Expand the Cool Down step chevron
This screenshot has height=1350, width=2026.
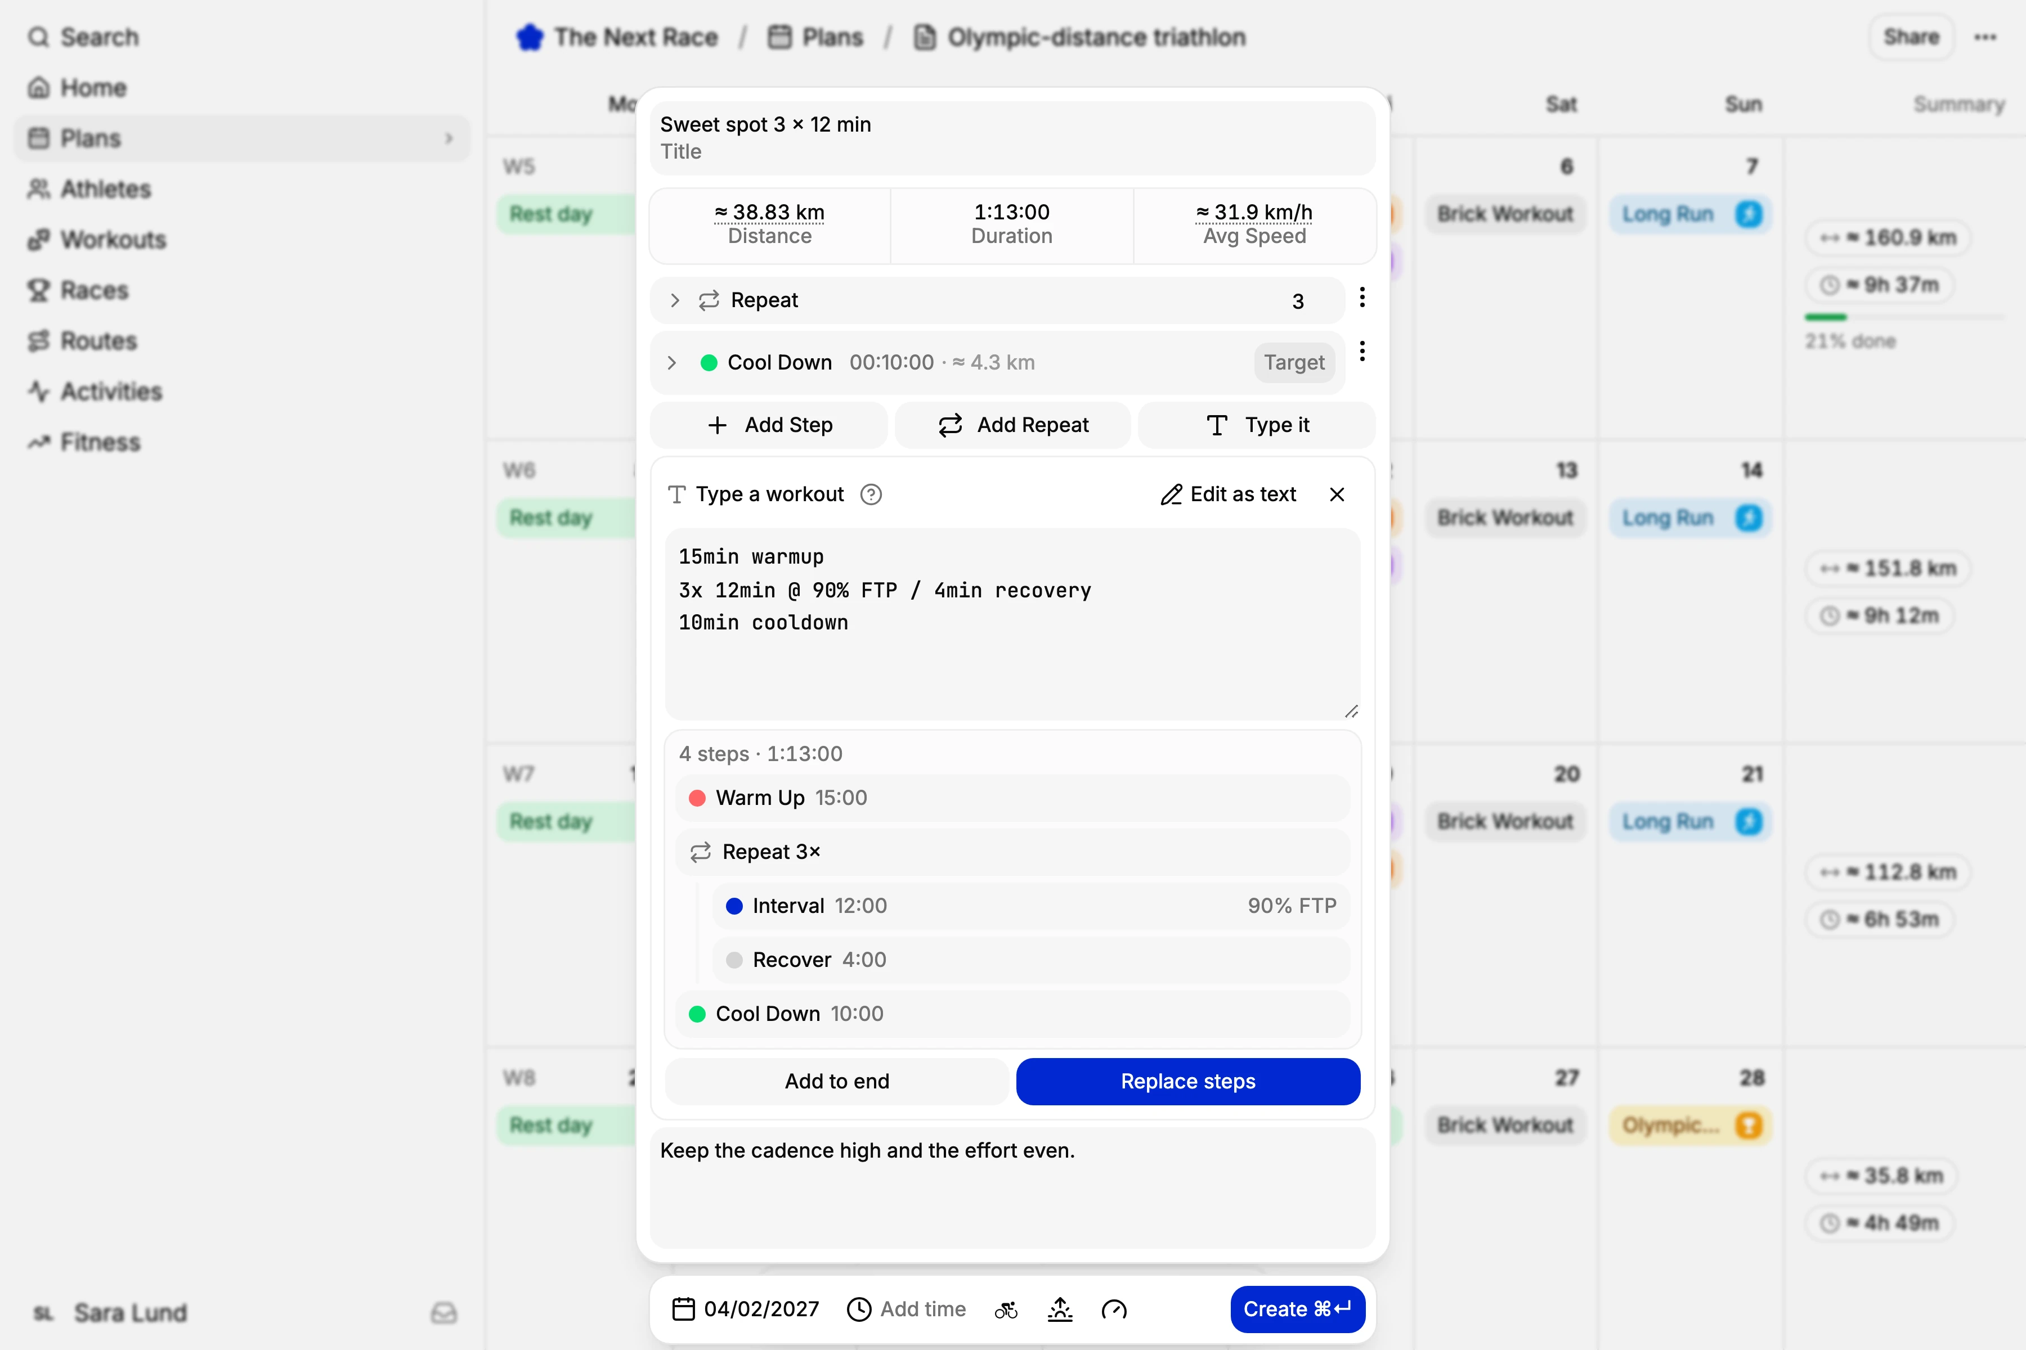coord(672,362)
